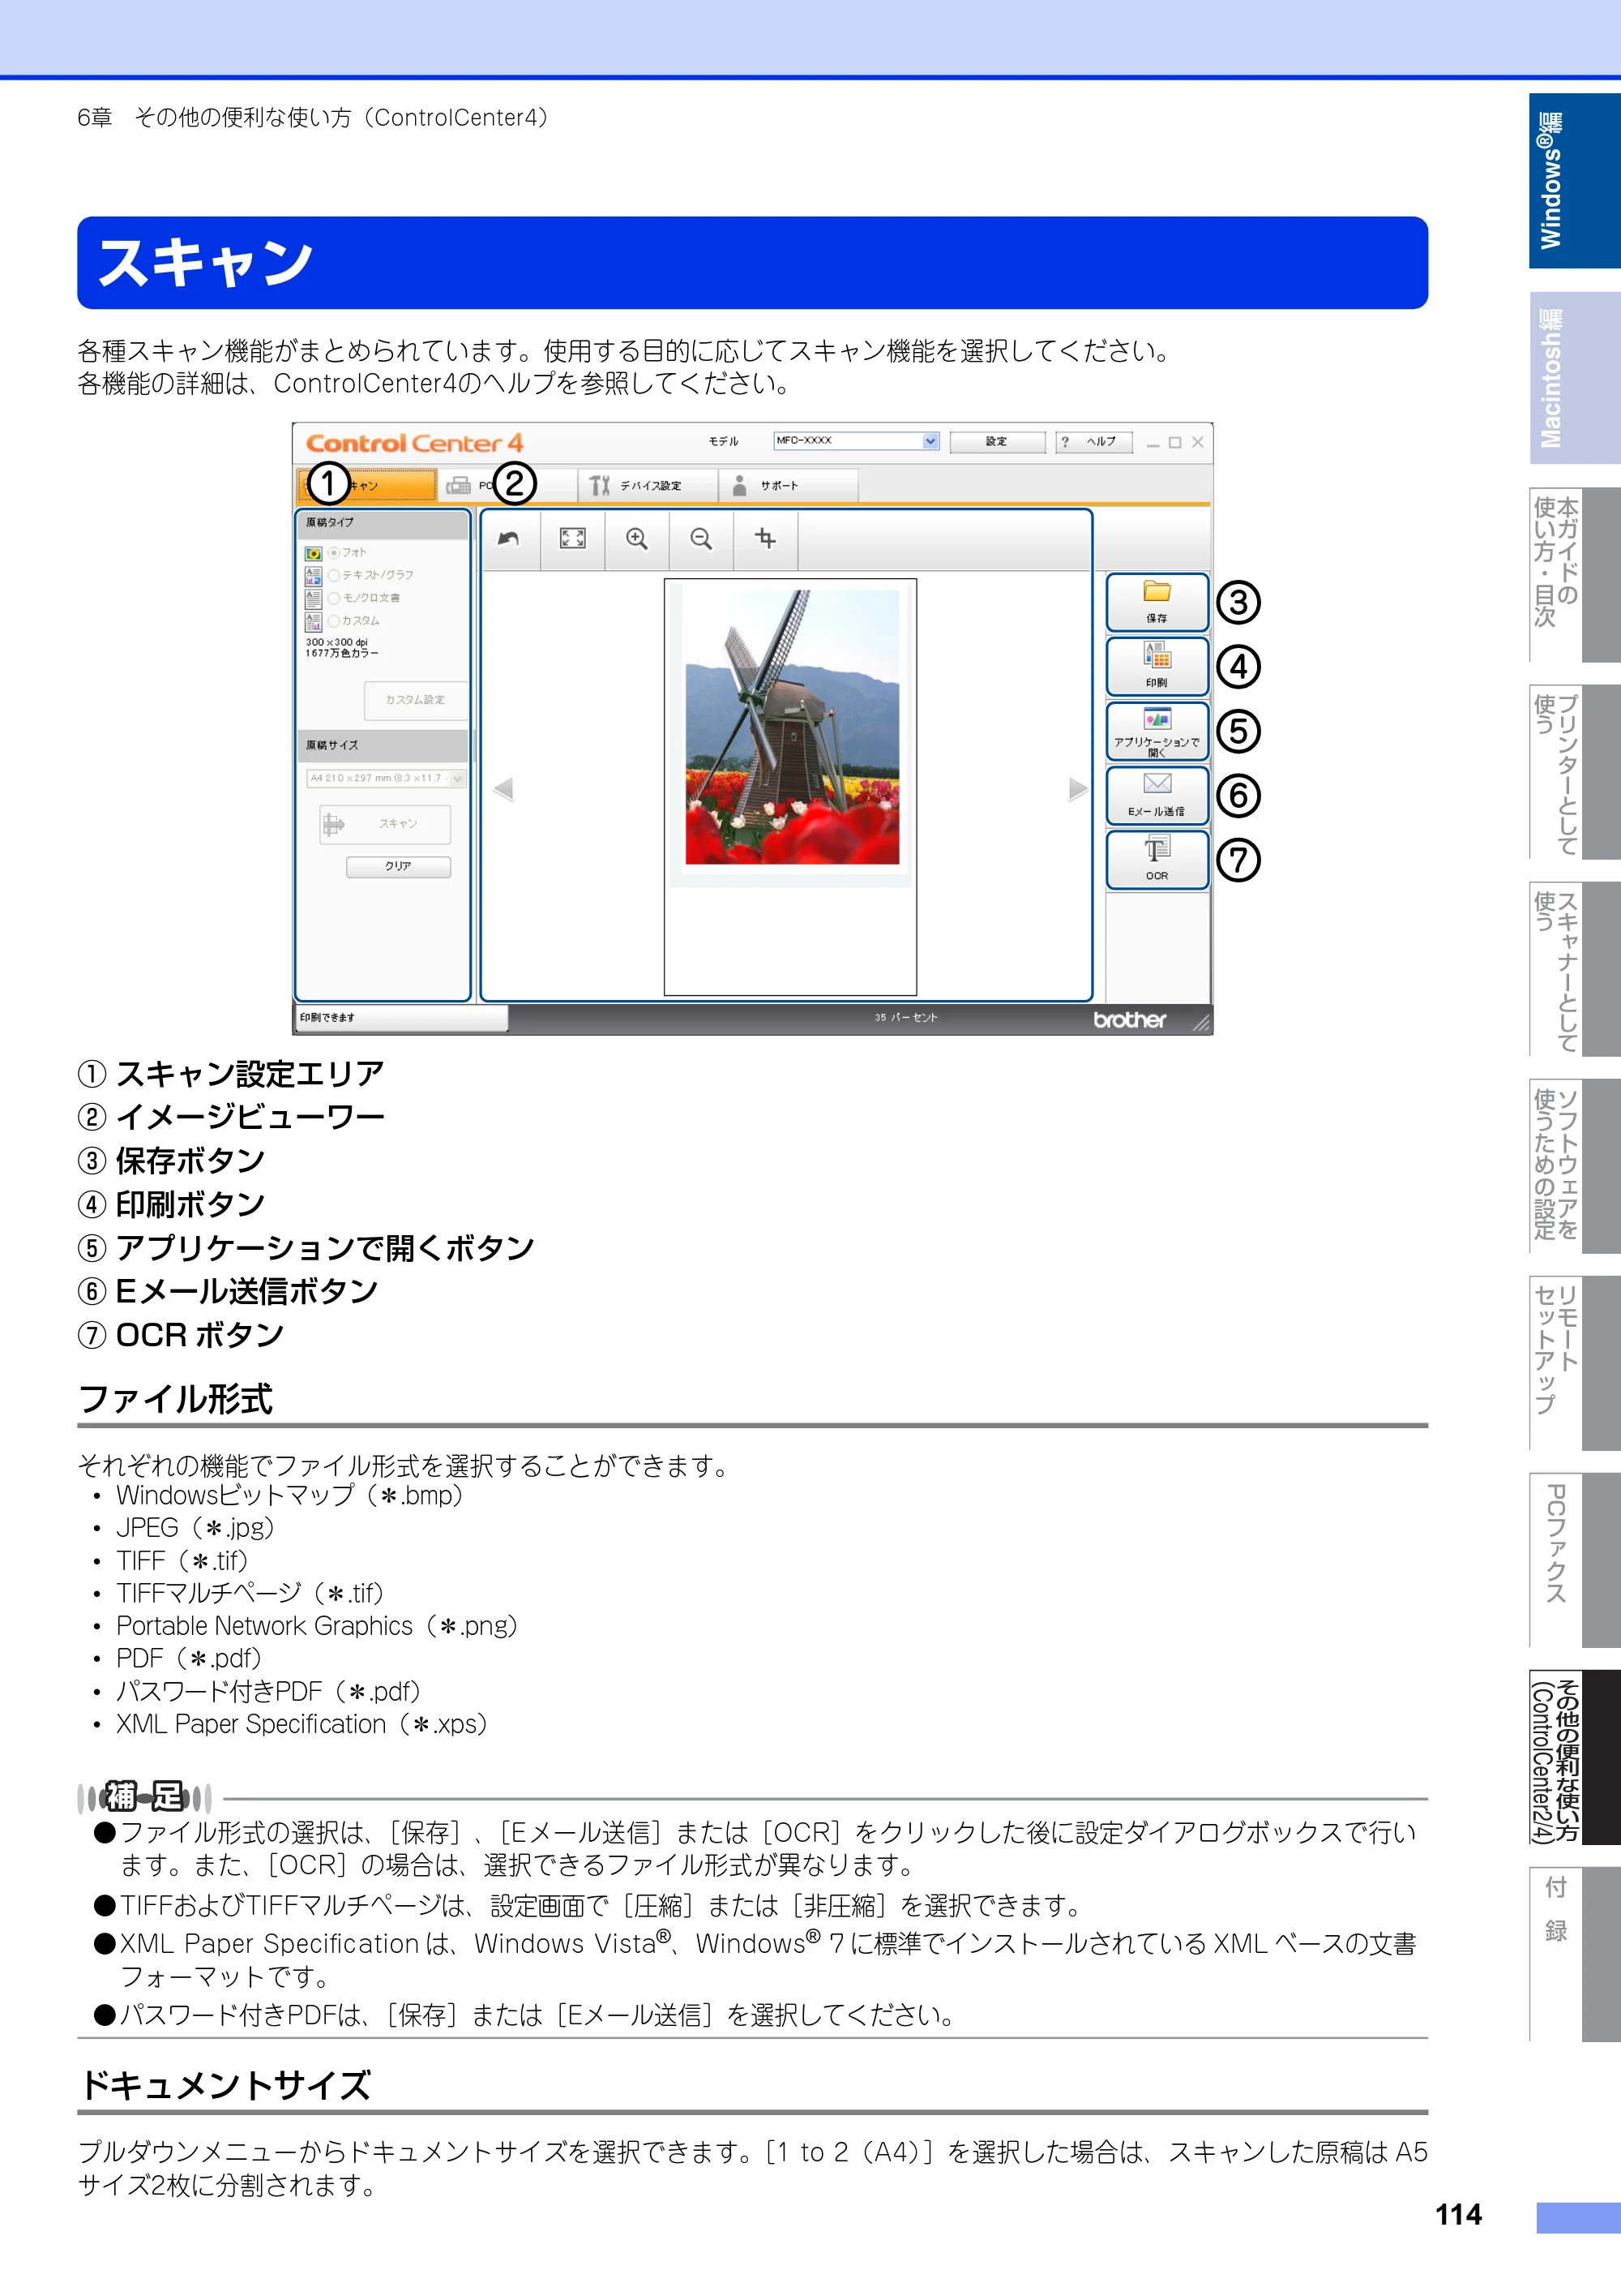Switch to the スキャン tab
1621x2296 pixels.
[367, 485]
